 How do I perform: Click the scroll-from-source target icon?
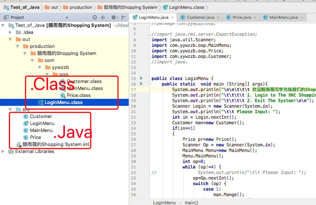coord(95,17)
